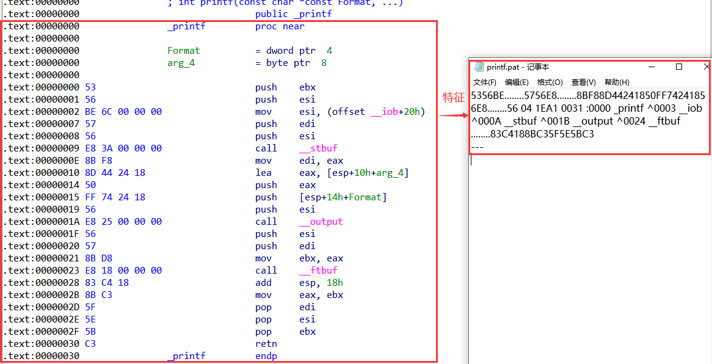Open the 文件(F) menu
This screenshot has height=364, width=712.
pyautogui.click(x=484, y=82)
